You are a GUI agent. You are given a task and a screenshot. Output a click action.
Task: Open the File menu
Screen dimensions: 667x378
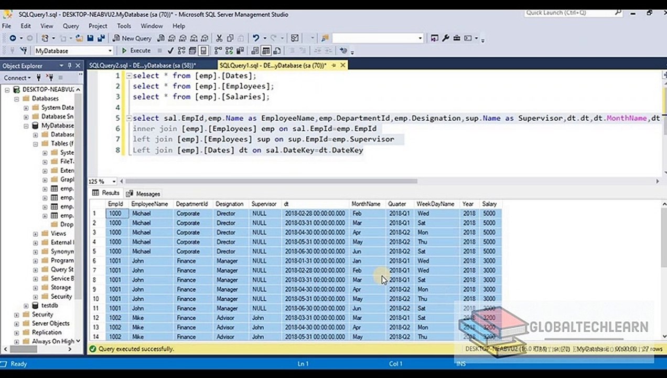6,26
